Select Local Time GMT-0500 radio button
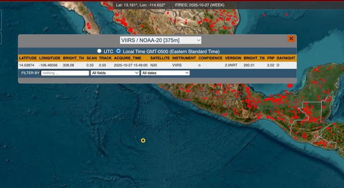The image size is (344, 188). 118,51
